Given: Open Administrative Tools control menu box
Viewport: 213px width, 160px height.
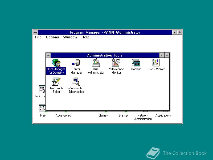Looking at the screenshot, I should [x=48, y=55].
